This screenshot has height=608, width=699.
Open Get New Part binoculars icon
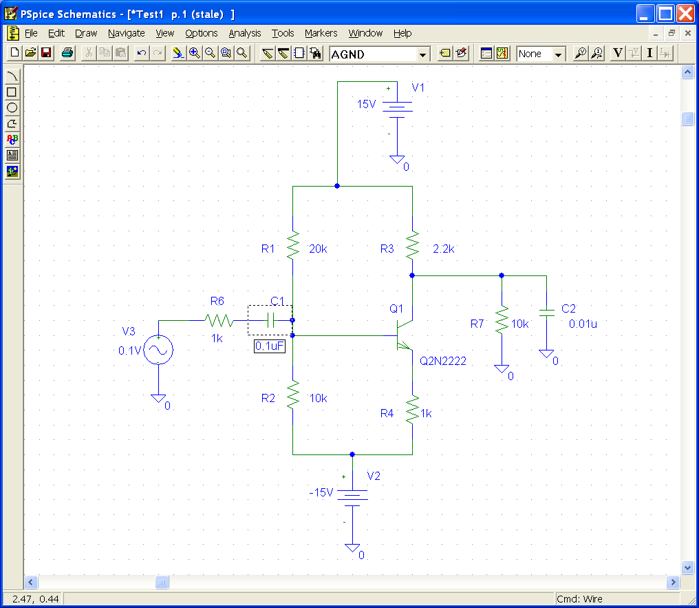tap(316, 54)
